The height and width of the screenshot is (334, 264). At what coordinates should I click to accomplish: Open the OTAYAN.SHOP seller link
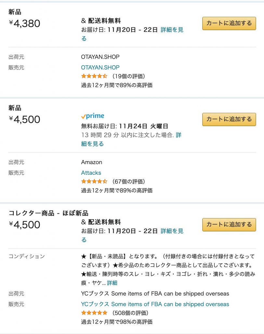coord(100,68)
